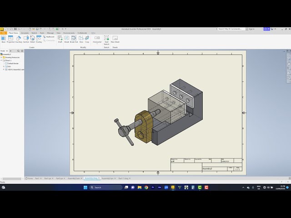Select the Projected view tool
The height and width of the screenshot is (218, 291).
click(x=10, y=40)
